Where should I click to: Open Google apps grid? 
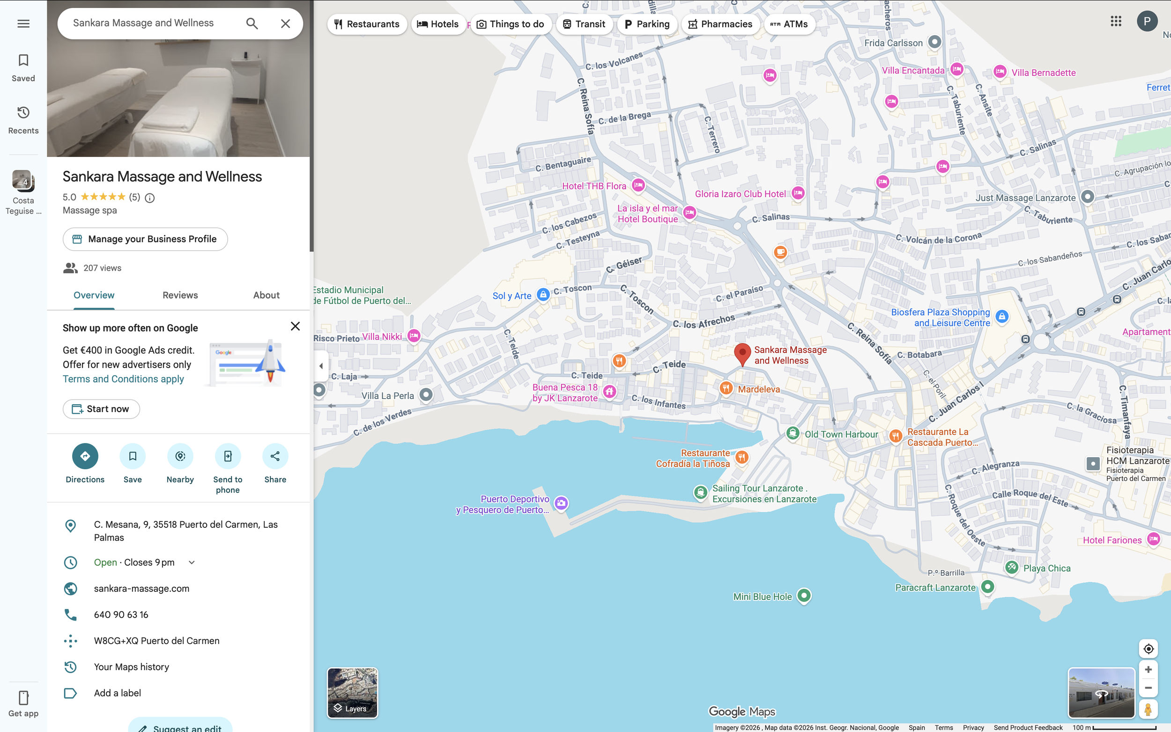coord(1116,21)
